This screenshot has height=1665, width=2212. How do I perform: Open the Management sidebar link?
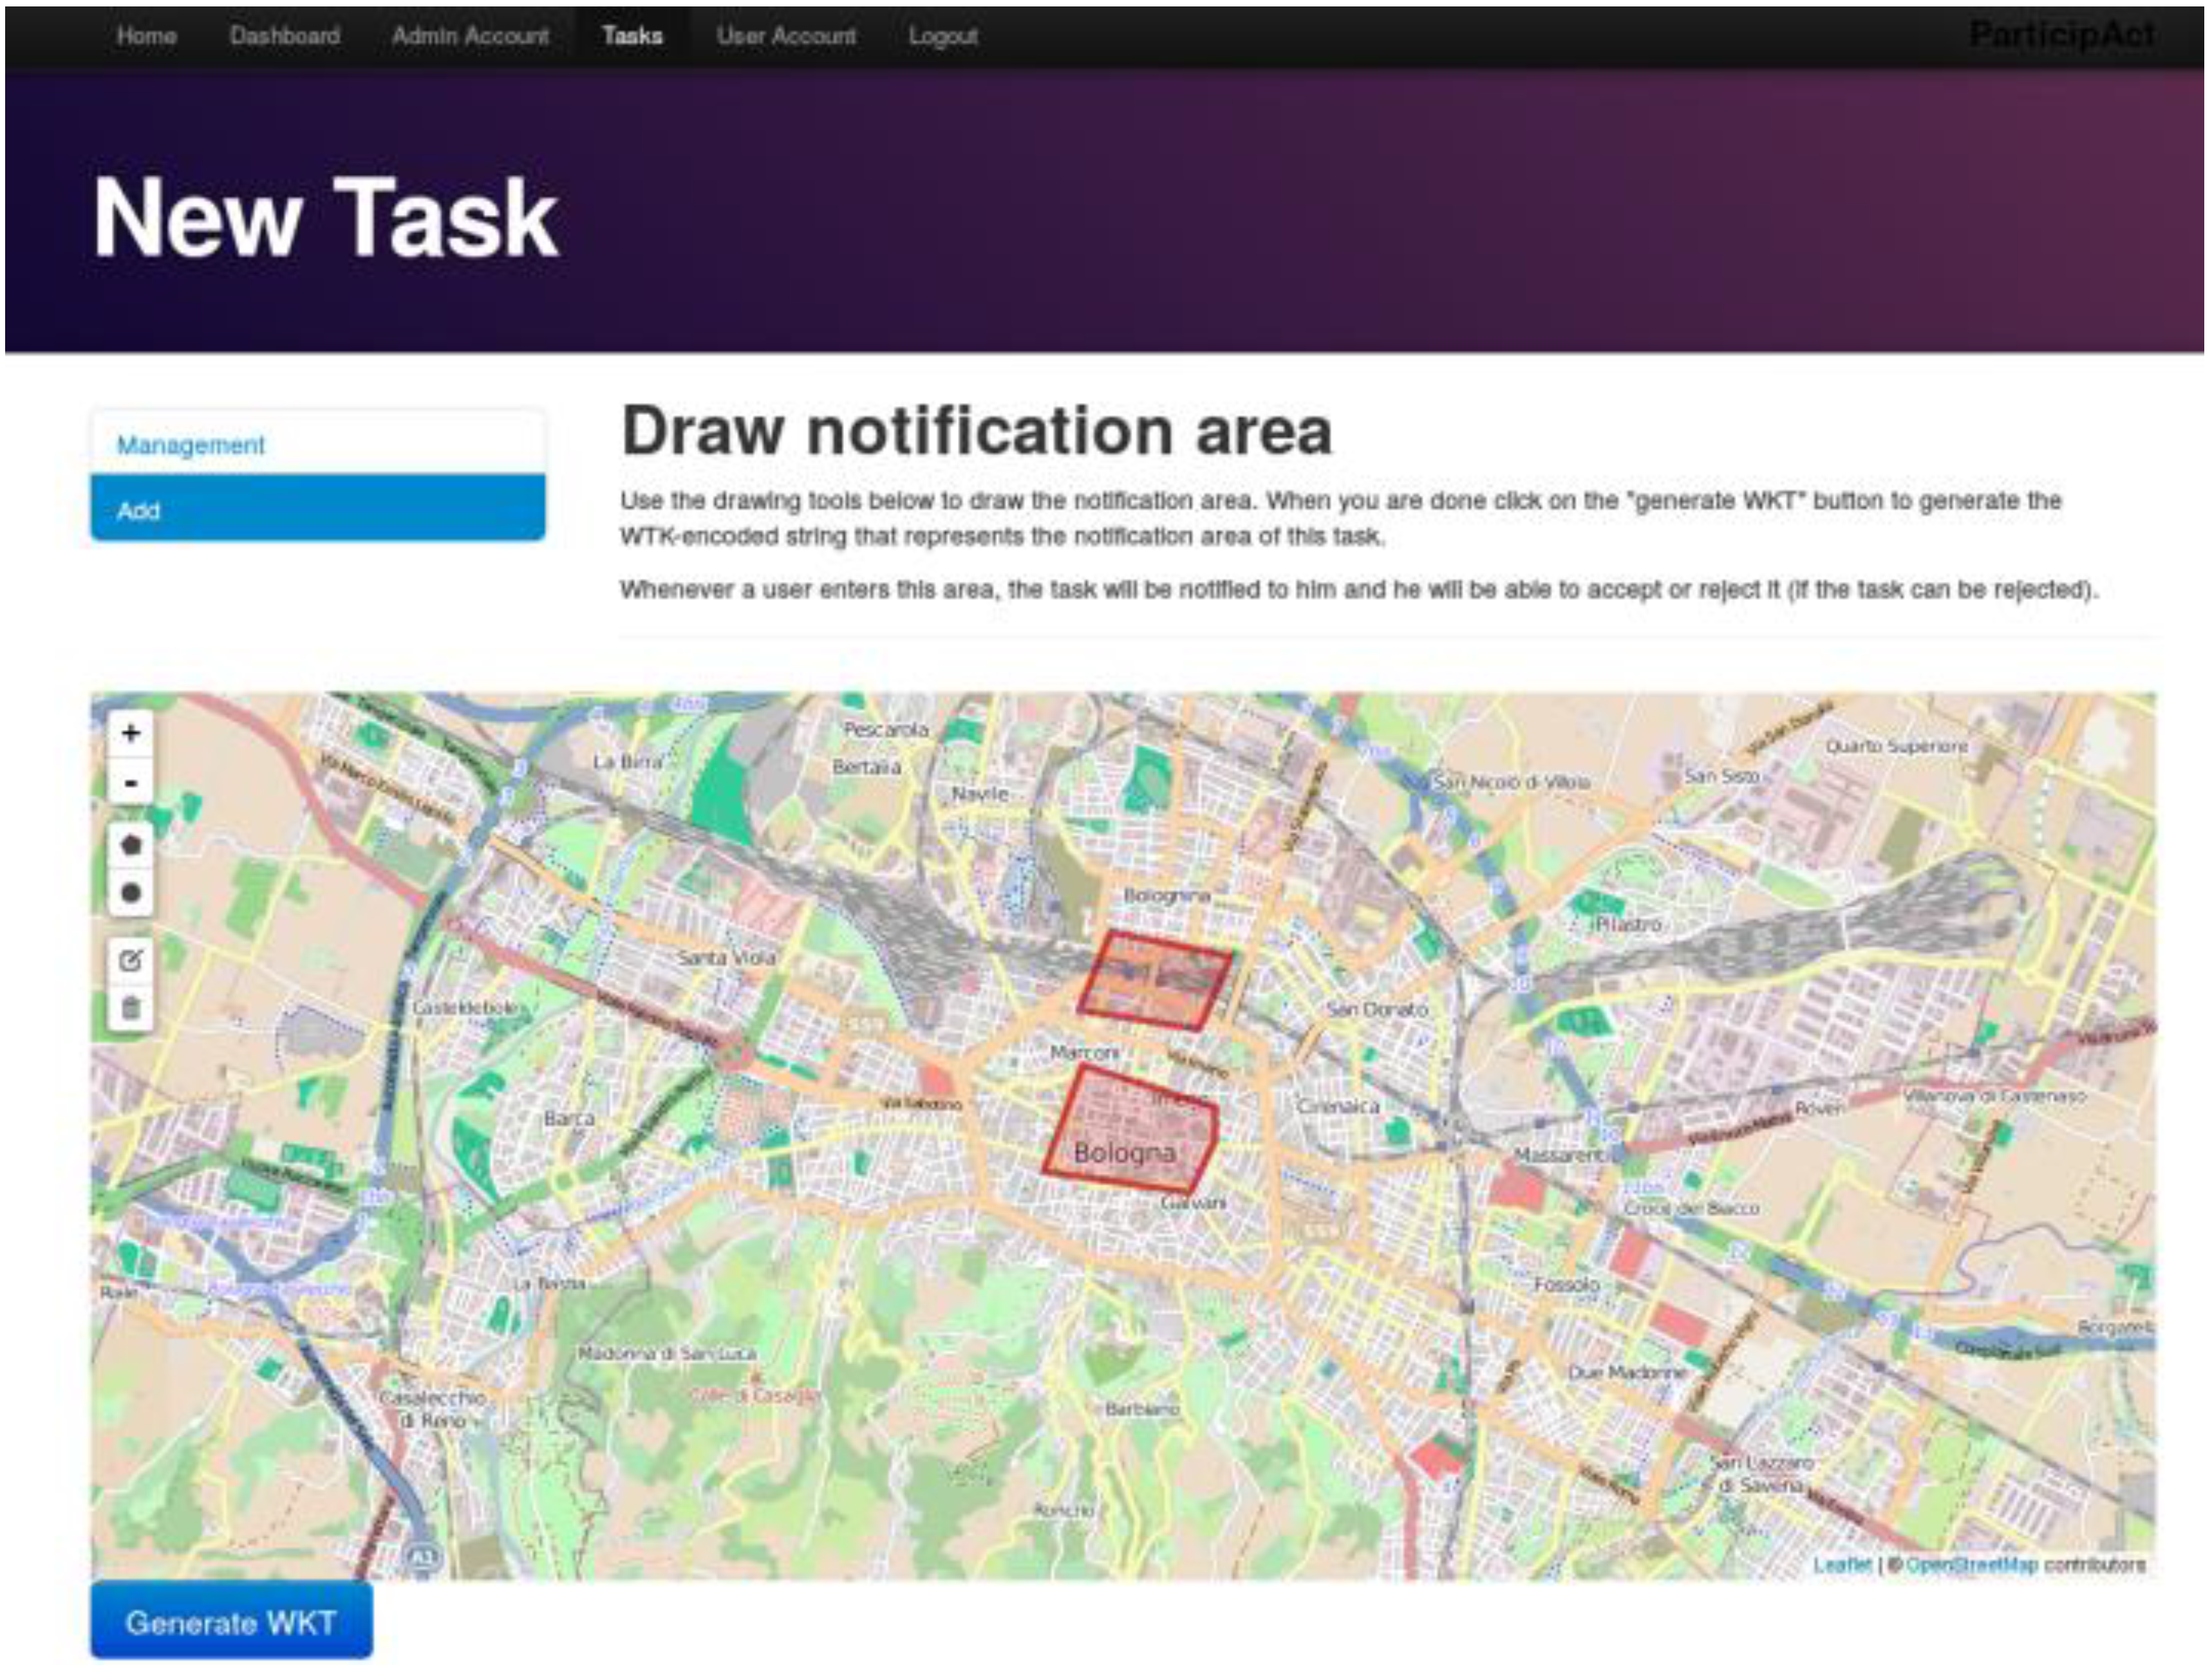(x=191, y=445)
